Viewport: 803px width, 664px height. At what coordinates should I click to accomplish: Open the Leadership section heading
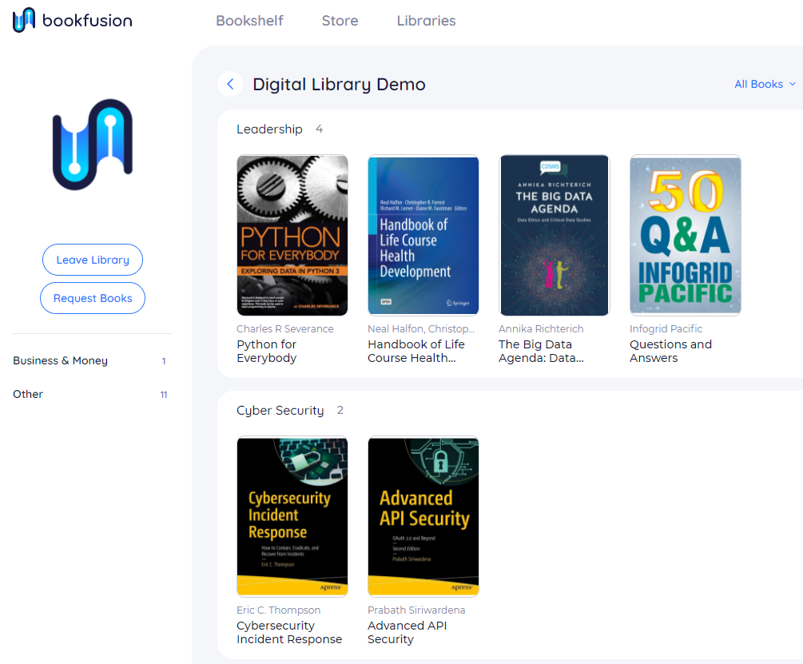(x=269, y=129)
